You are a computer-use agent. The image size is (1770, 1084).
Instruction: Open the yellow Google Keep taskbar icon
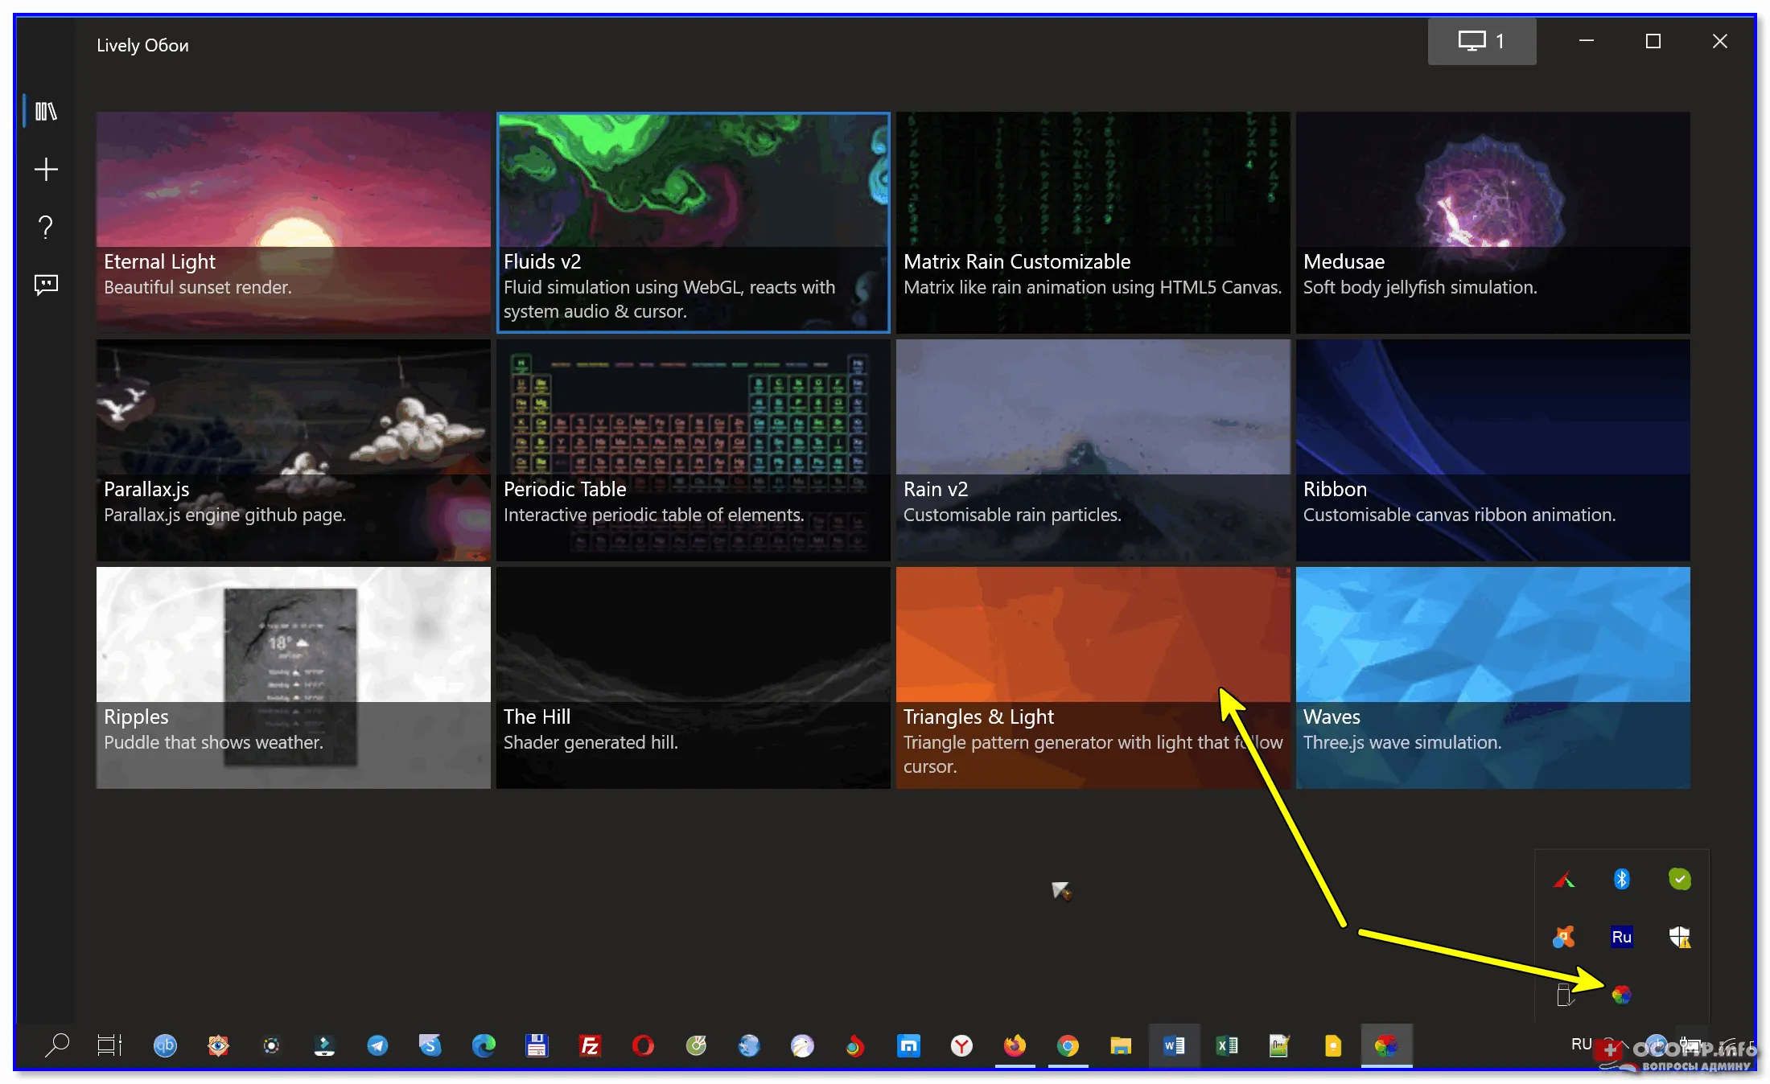point(1333,1045)
